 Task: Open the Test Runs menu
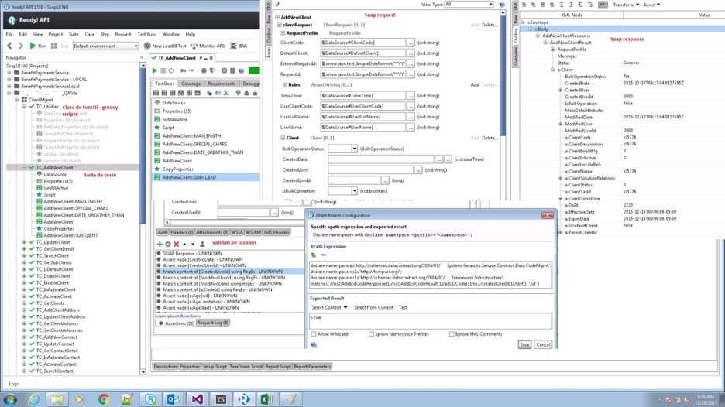(x=146, y=34)
